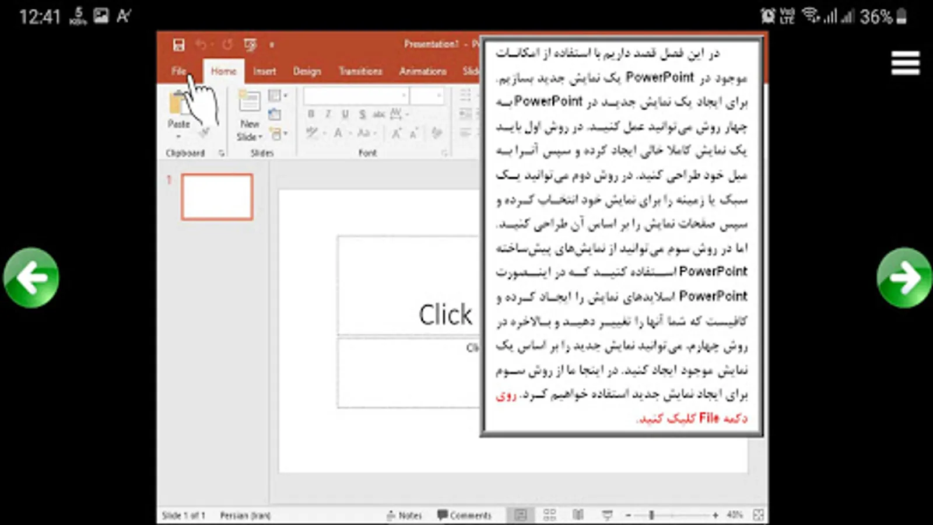Open the Comments pane
Image resolution: width=933 pixels, height=525 pixels.
[x=465, y=516]
